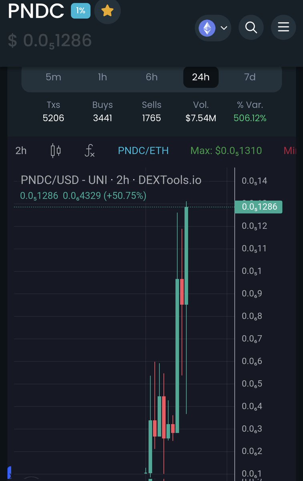Viewport: 303px width, 481px height.
Task: Click the +50.75% change value in legend
Action: pyautogui.click(x=124, y=196)
